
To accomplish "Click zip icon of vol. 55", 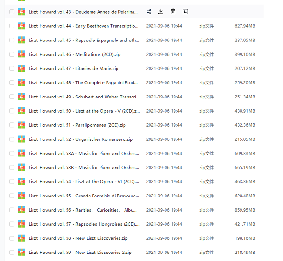I will pos(22,196).
